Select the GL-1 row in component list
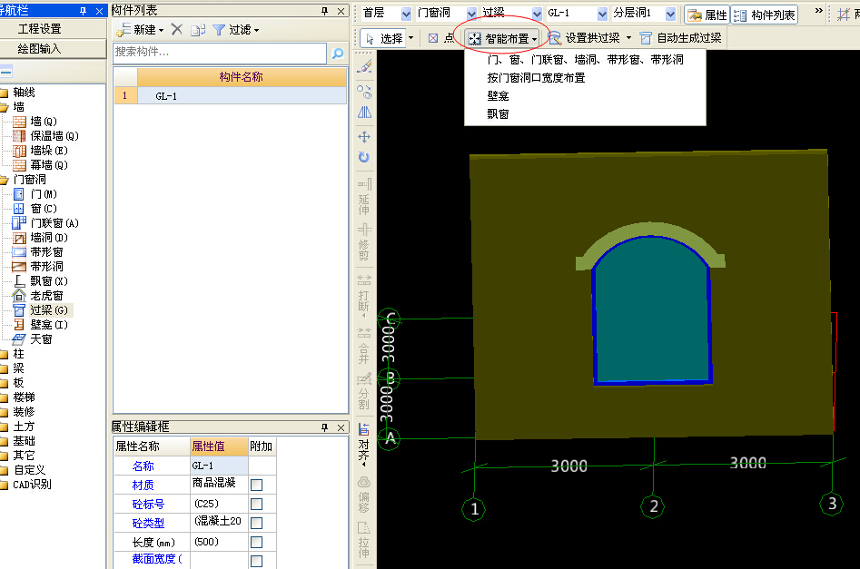Viewport: 860px width, 569px height. tap(231, 96)
